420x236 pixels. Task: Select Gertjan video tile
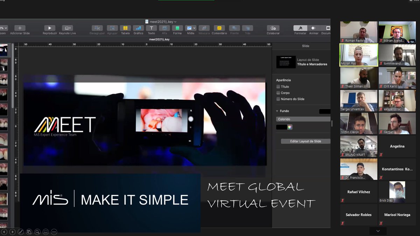pyautogui.click(x=397, y=123)
